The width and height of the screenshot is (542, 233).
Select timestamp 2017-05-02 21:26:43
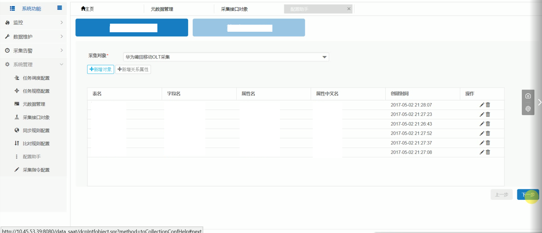click(411, 124)
